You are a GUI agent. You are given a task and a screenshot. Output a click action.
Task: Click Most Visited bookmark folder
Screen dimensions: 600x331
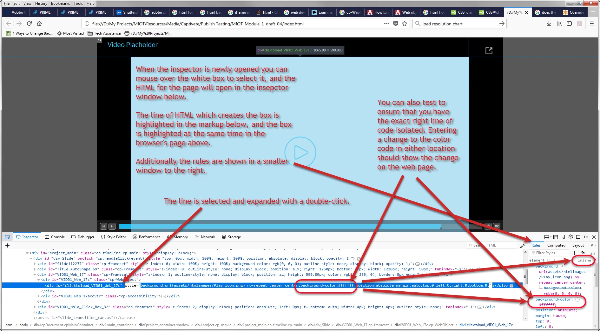pyautogui.click(x=70, y=33)
